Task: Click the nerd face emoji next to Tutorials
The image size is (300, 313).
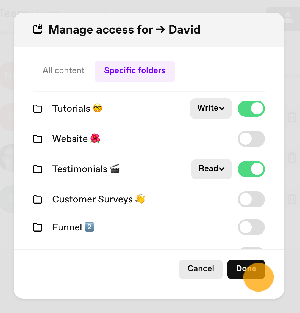Action: click(98, 108)
